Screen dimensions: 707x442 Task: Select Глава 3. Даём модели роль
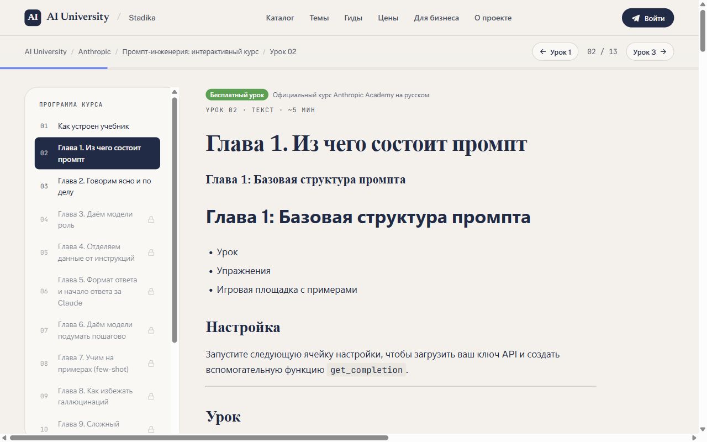coord(97,219)
